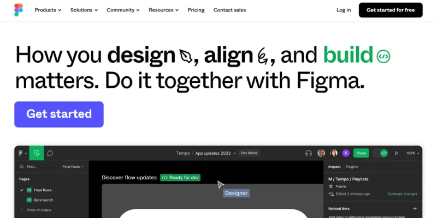Viewport: 437px width, 218px height.
Task: Click the Compare changes link
Action: pyautogui.click(x=402, y=194)
